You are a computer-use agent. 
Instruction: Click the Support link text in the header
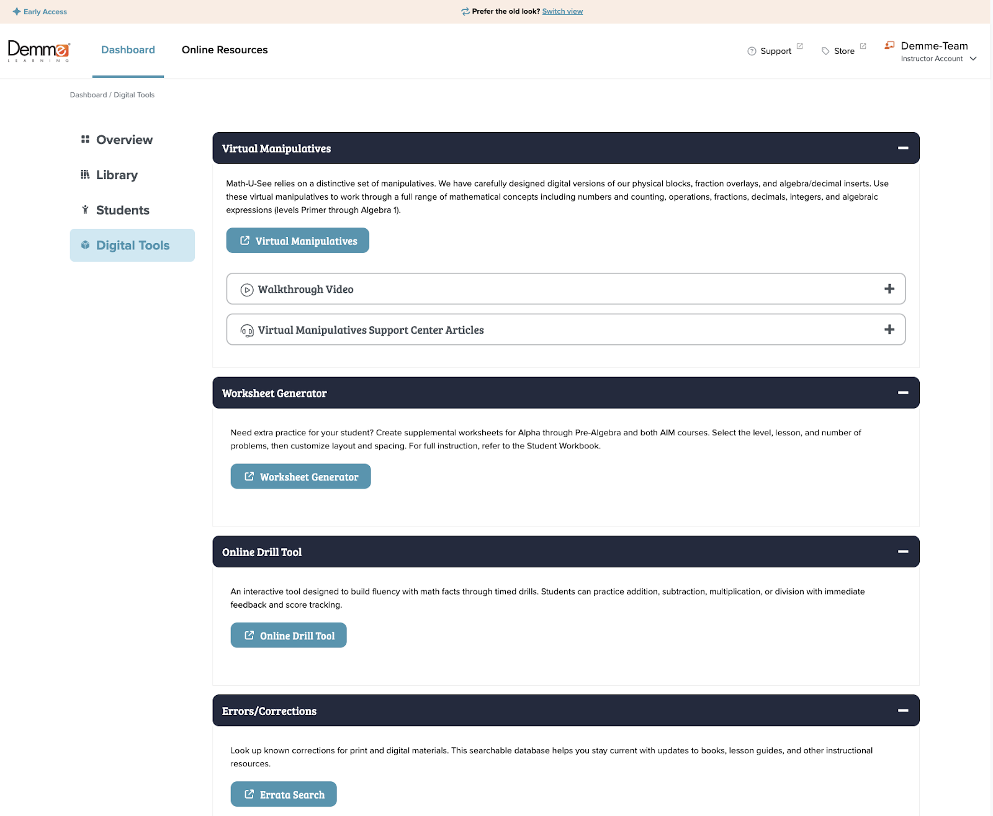(x=776, y=51)
